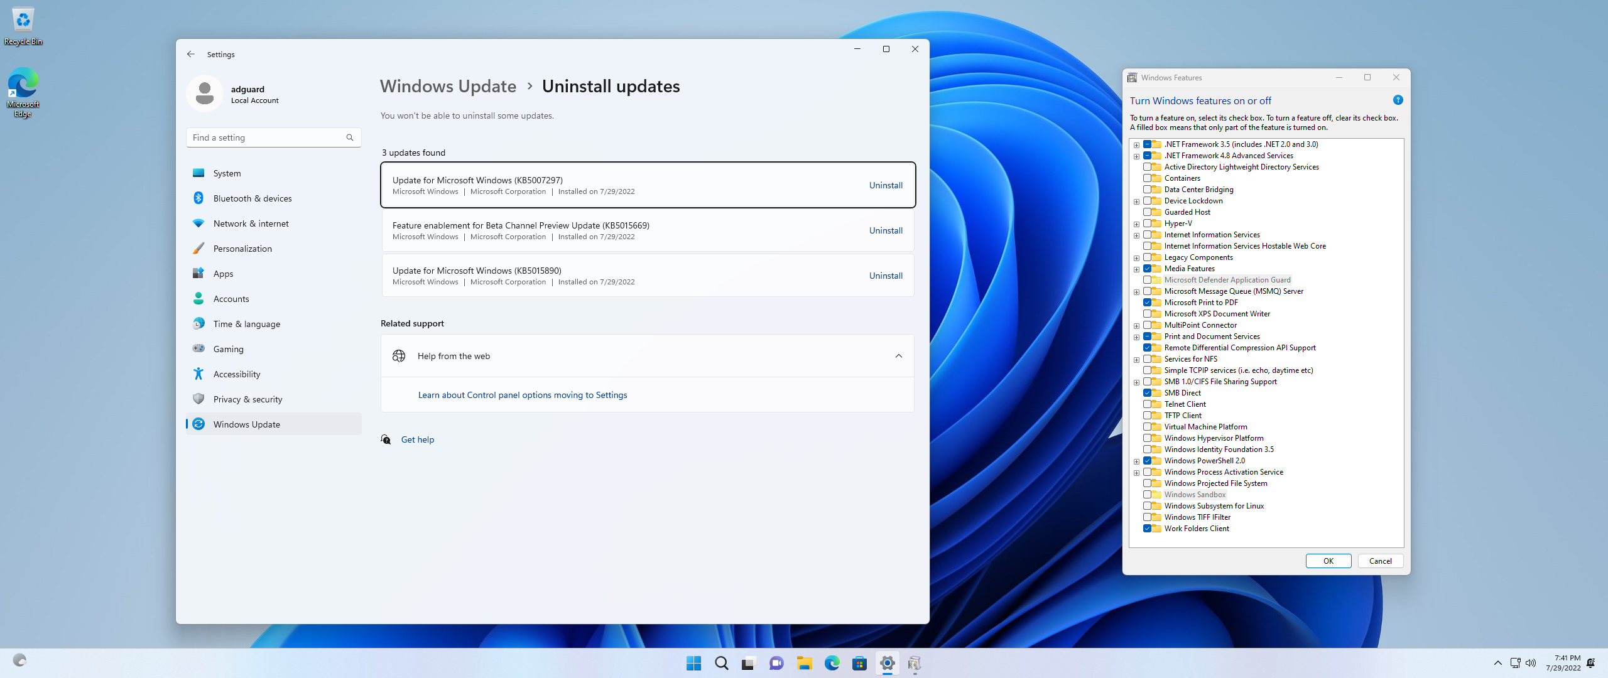Click the Privacy & security shield icon
The height and width of the screenshot is (678, 1608).
pyautogui.click(x=198, y=399)
